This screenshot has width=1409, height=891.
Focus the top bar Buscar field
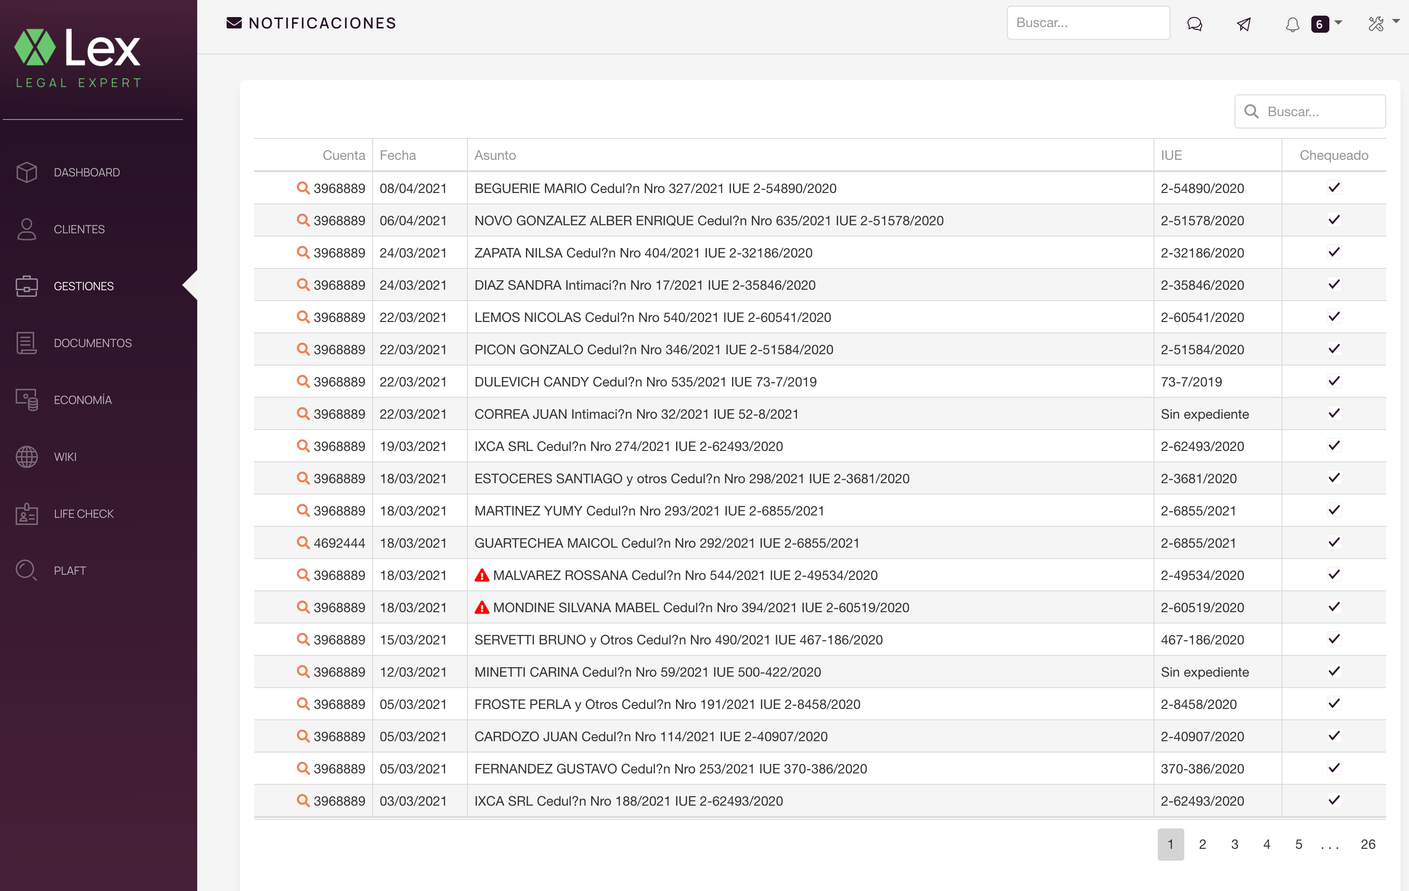tap(1089, 23)
